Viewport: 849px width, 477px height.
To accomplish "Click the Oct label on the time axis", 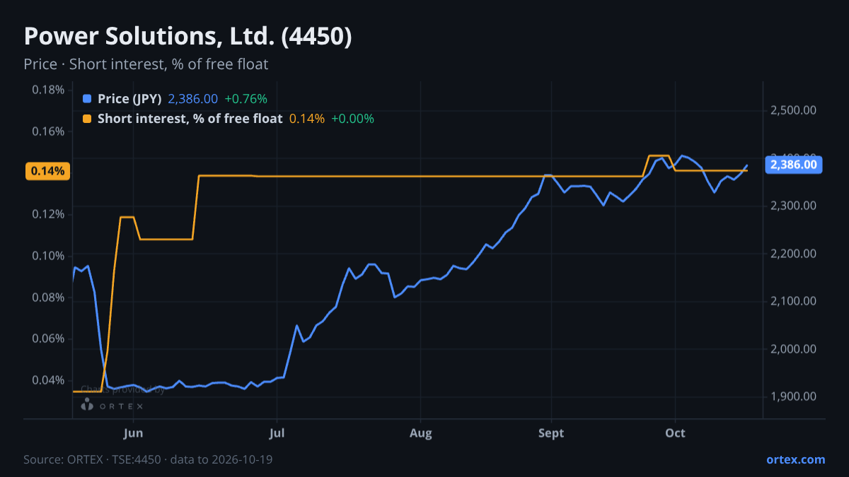I will 676,433.
